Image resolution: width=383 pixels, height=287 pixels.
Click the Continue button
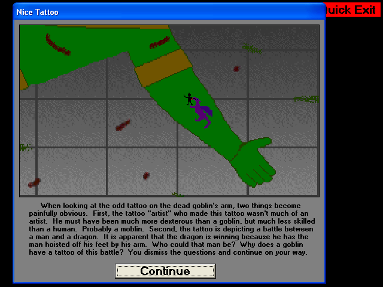pos(165,271)
